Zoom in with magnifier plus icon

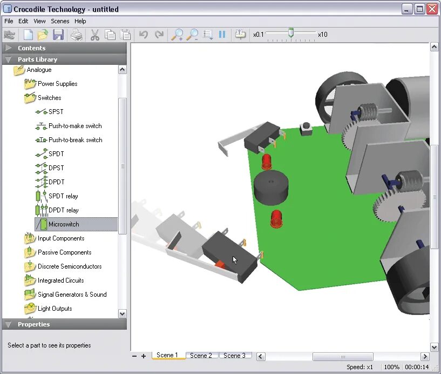tap(177, 35)
